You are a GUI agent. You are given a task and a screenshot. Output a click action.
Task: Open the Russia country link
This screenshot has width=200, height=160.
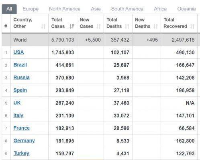point(22,78)
